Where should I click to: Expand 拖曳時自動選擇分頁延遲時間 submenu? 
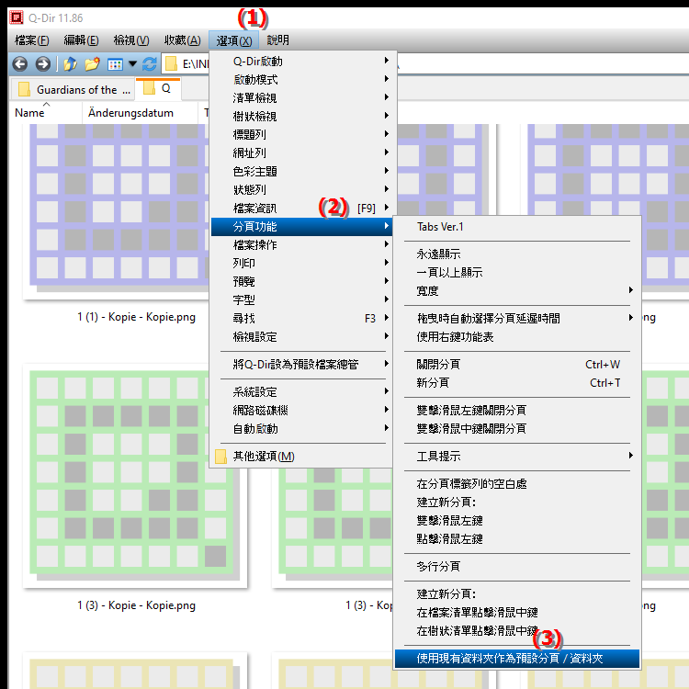coord(517,319)
